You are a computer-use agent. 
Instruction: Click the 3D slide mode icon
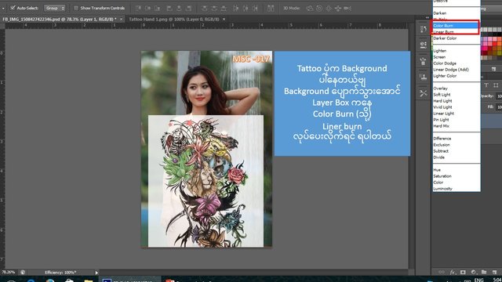click(x=338, y=9)
